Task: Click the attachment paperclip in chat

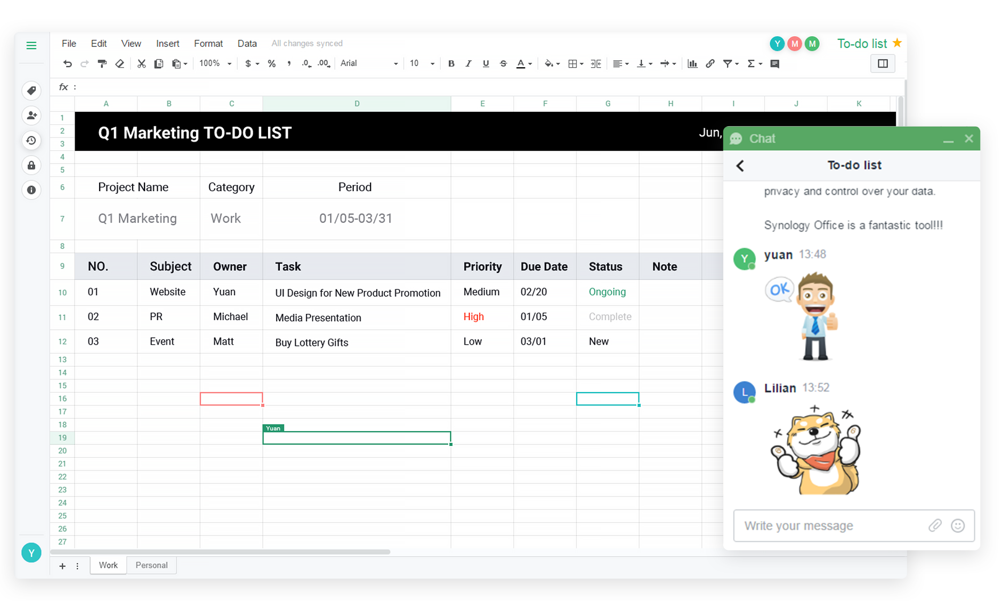Action: pyautogui.click(x=935, y=526)
